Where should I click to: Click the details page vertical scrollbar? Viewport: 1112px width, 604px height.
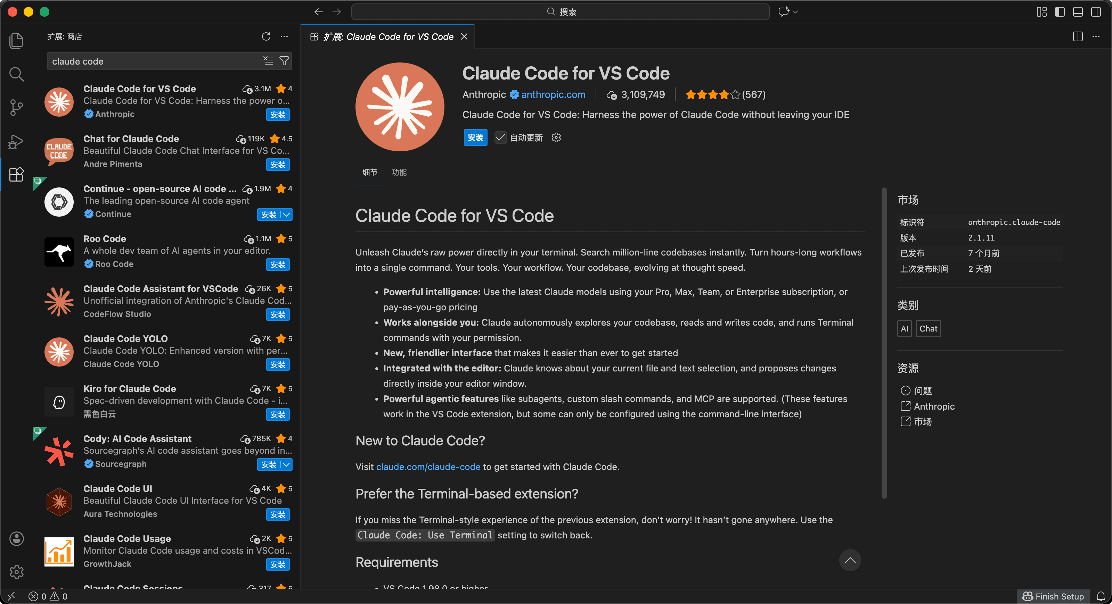click(884, 343)
